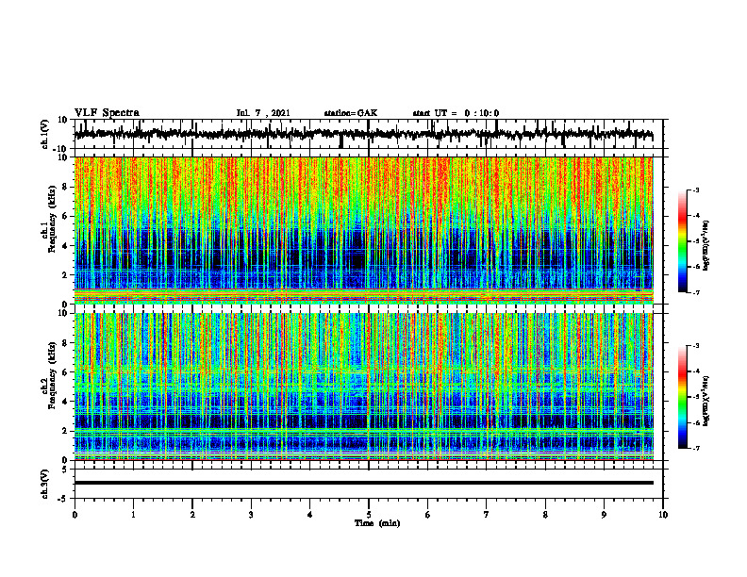
Task: Click the '-7' tick on the ch.1 colorbar
Action: pyautogui.click(x=695, y=292)
